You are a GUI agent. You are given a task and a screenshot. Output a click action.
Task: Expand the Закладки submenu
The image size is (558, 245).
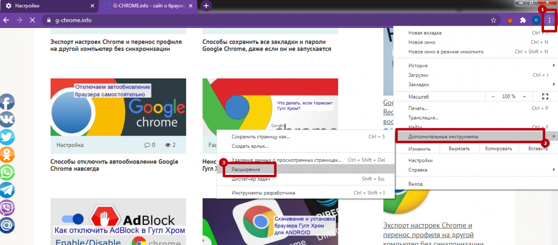click(x=475, y=84)
